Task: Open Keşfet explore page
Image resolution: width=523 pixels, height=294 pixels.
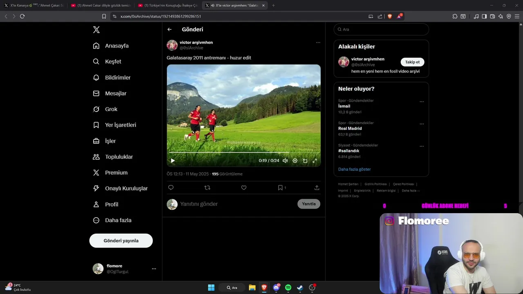Action: 107,62
